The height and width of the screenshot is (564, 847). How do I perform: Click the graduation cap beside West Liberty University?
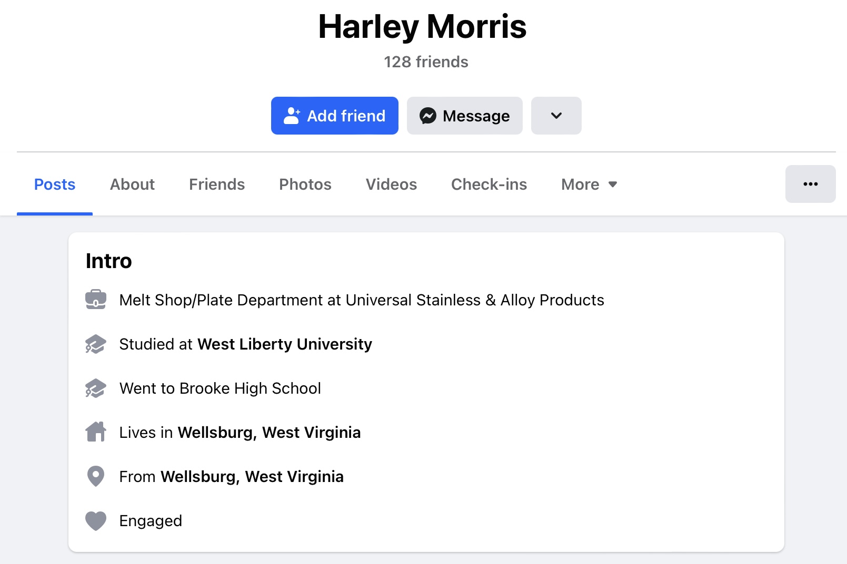[96, 344]
